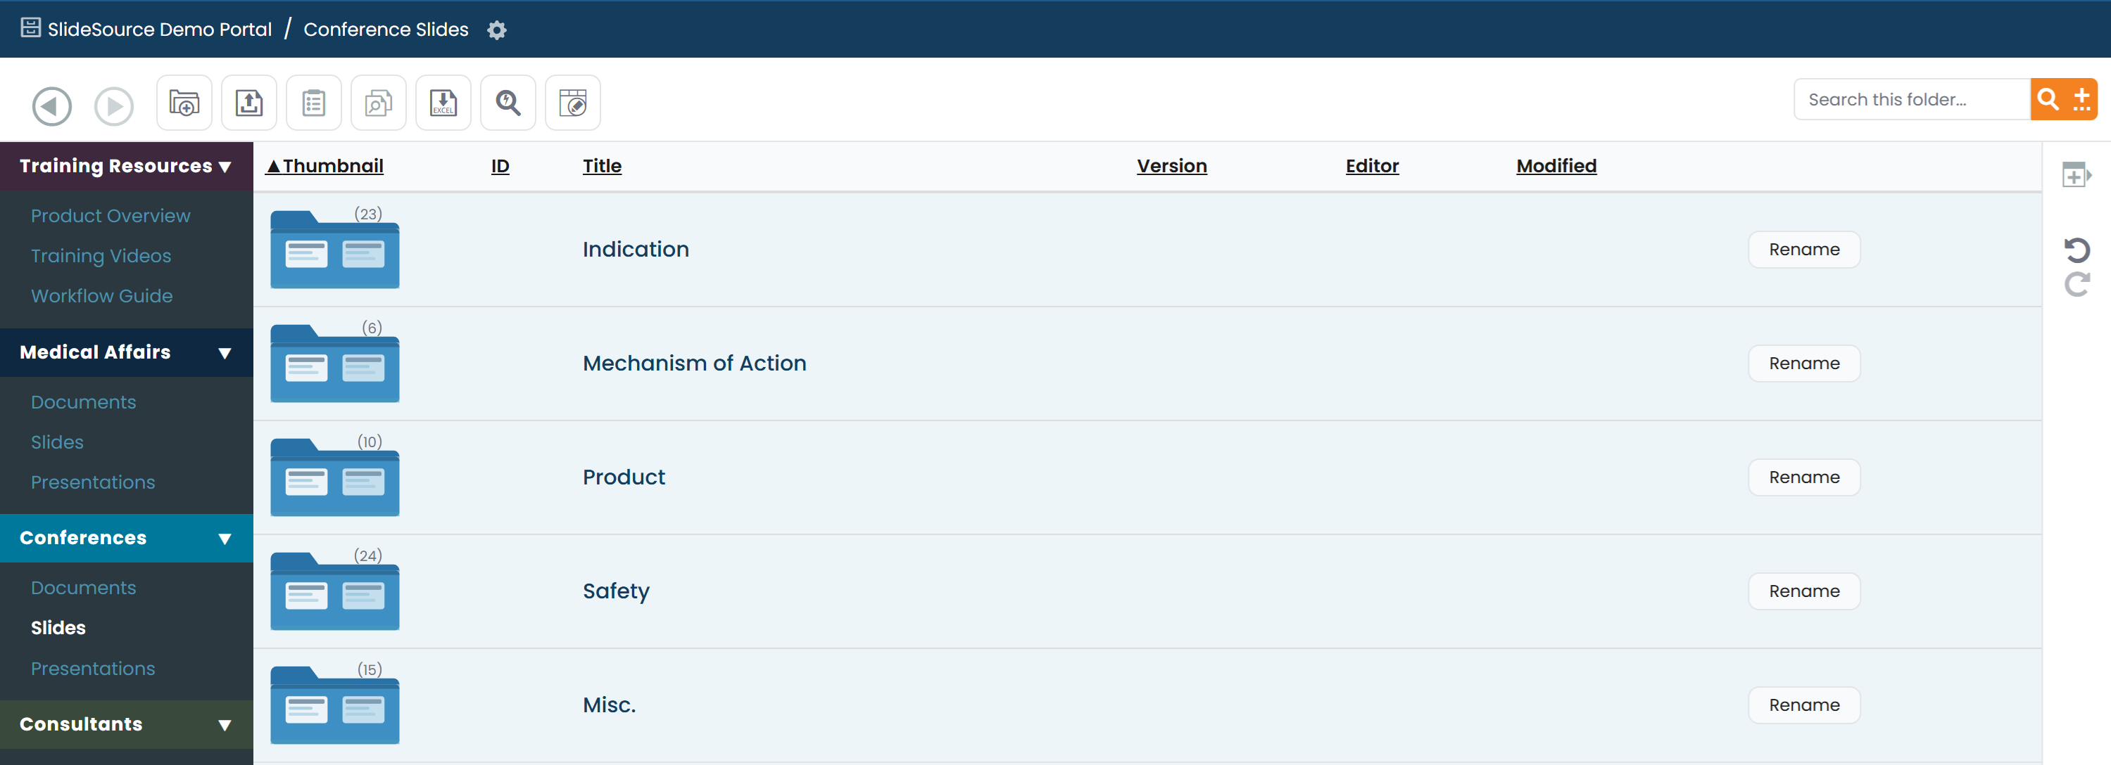Image resolution: width=2111 pixels, height=765 pixels.
Task: Open Slides under Medical Affairs
Action: 57,443
